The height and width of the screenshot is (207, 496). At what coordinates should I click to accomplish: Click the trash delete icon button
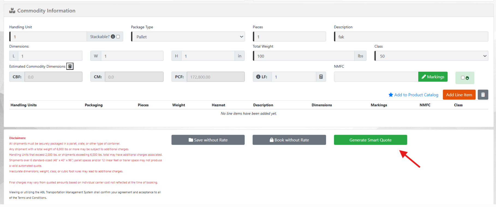click(483, 95)
